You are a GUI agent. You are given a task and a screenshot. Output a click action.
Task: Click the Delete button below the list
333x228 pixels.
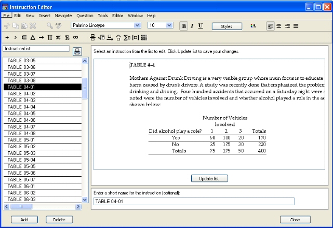pyautogui.click(x=59, y=220)
